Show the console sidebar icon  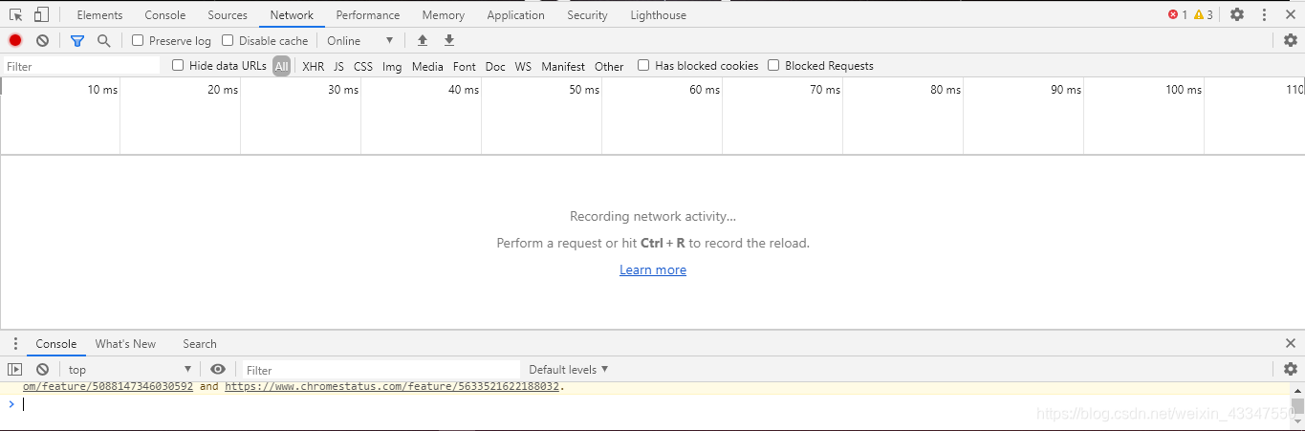pos(15,369)
